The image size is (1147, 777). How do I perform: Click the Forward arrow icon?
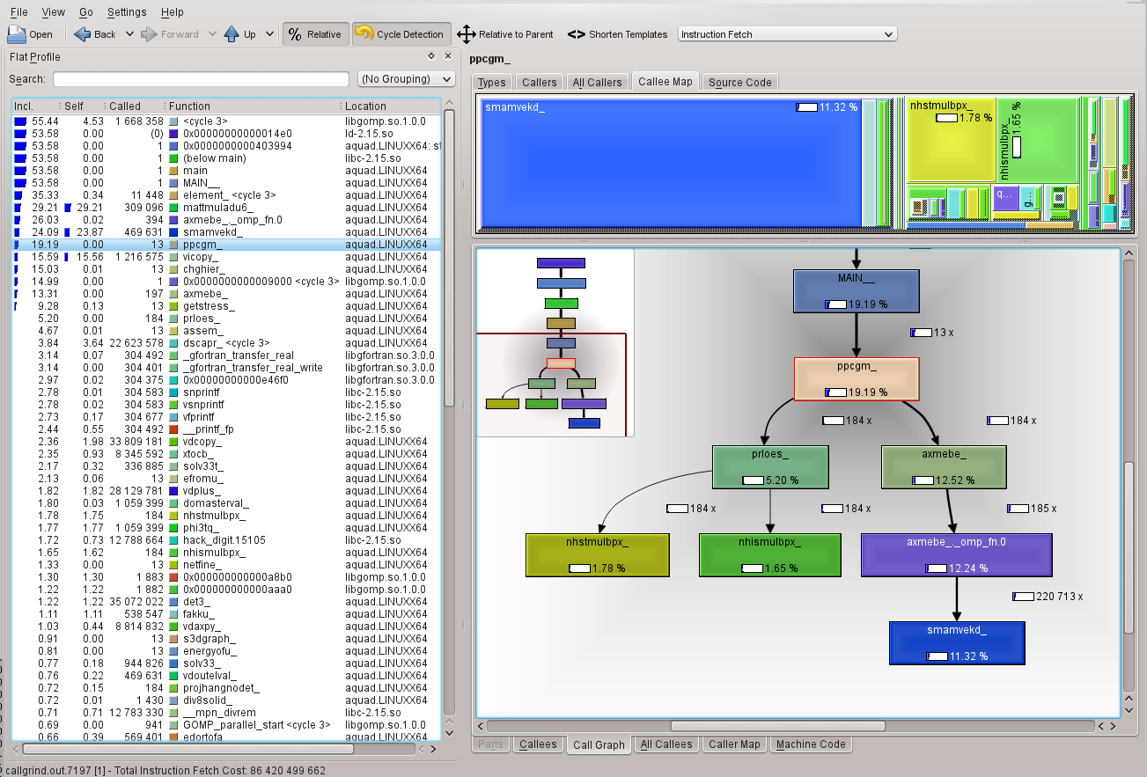(149, 34)
